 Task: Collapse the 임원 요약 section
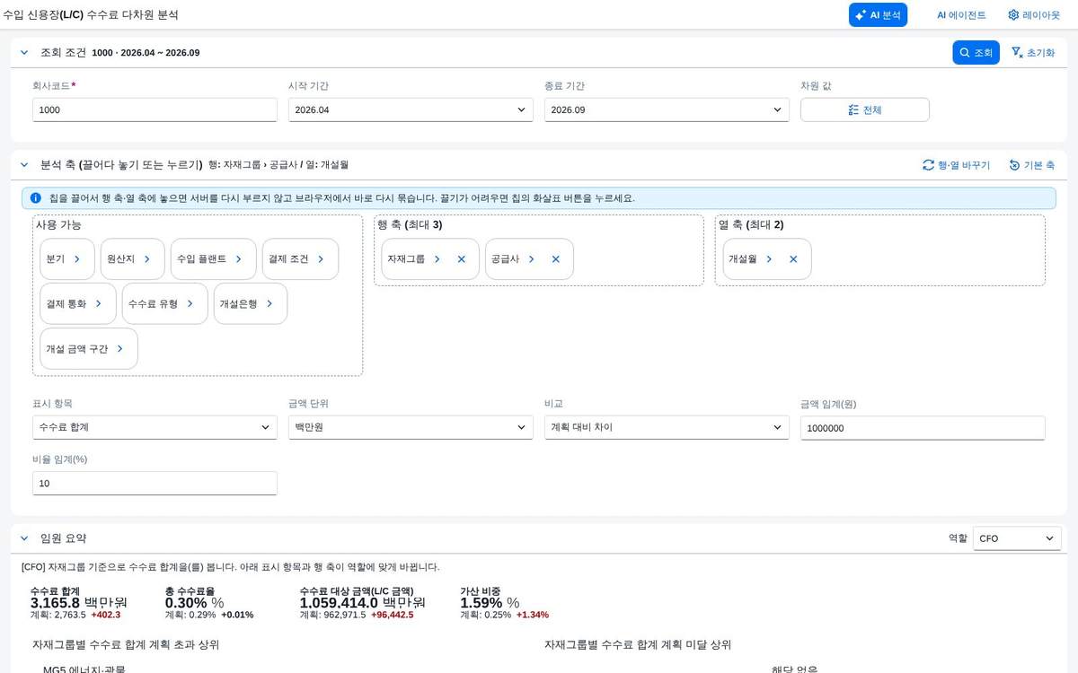(24, 538)
